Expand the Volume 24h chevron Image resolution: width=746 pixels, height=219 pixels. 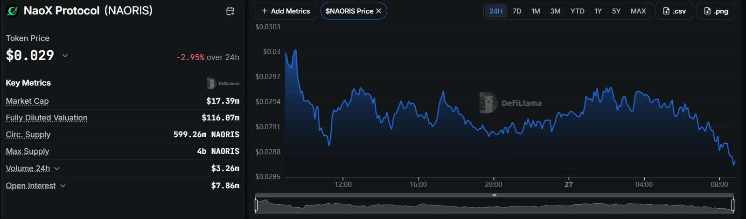pos(57,168)
